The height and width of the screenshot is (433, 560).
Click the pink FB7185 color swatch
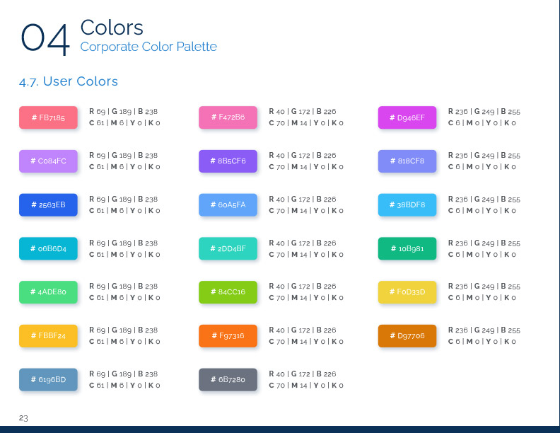click(48, 117)
